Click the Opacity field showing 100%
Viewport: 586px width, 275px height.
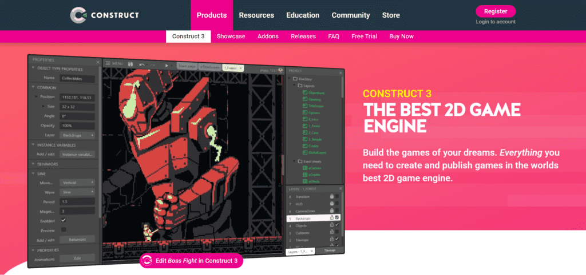pos(77,126)
